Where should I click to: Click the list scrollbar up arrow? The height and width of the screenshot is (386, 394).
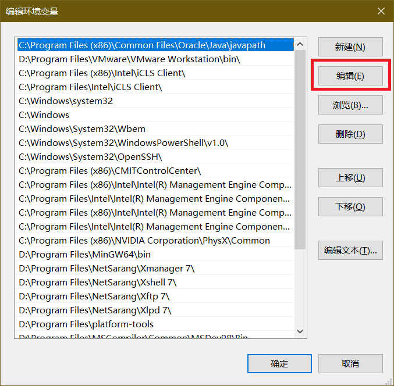pos(300,44)
